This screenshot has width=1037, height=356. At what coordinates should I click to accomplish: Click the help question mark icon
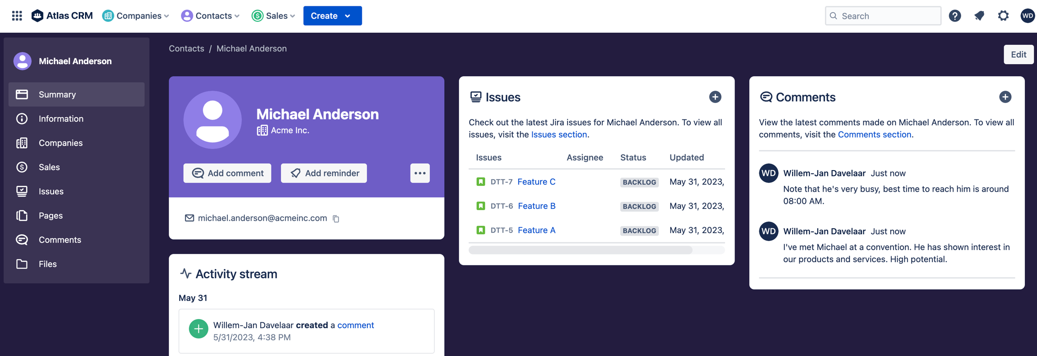pyautogui.click(x=955, y=16)
